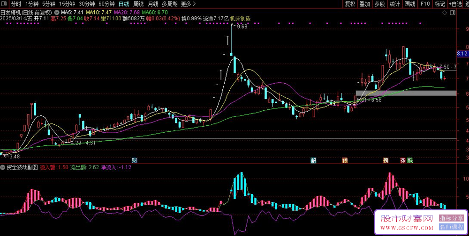This screenshot has height=236, width=469.
Task: Open the 跌 event marker on chart
Action: (410, 160)
